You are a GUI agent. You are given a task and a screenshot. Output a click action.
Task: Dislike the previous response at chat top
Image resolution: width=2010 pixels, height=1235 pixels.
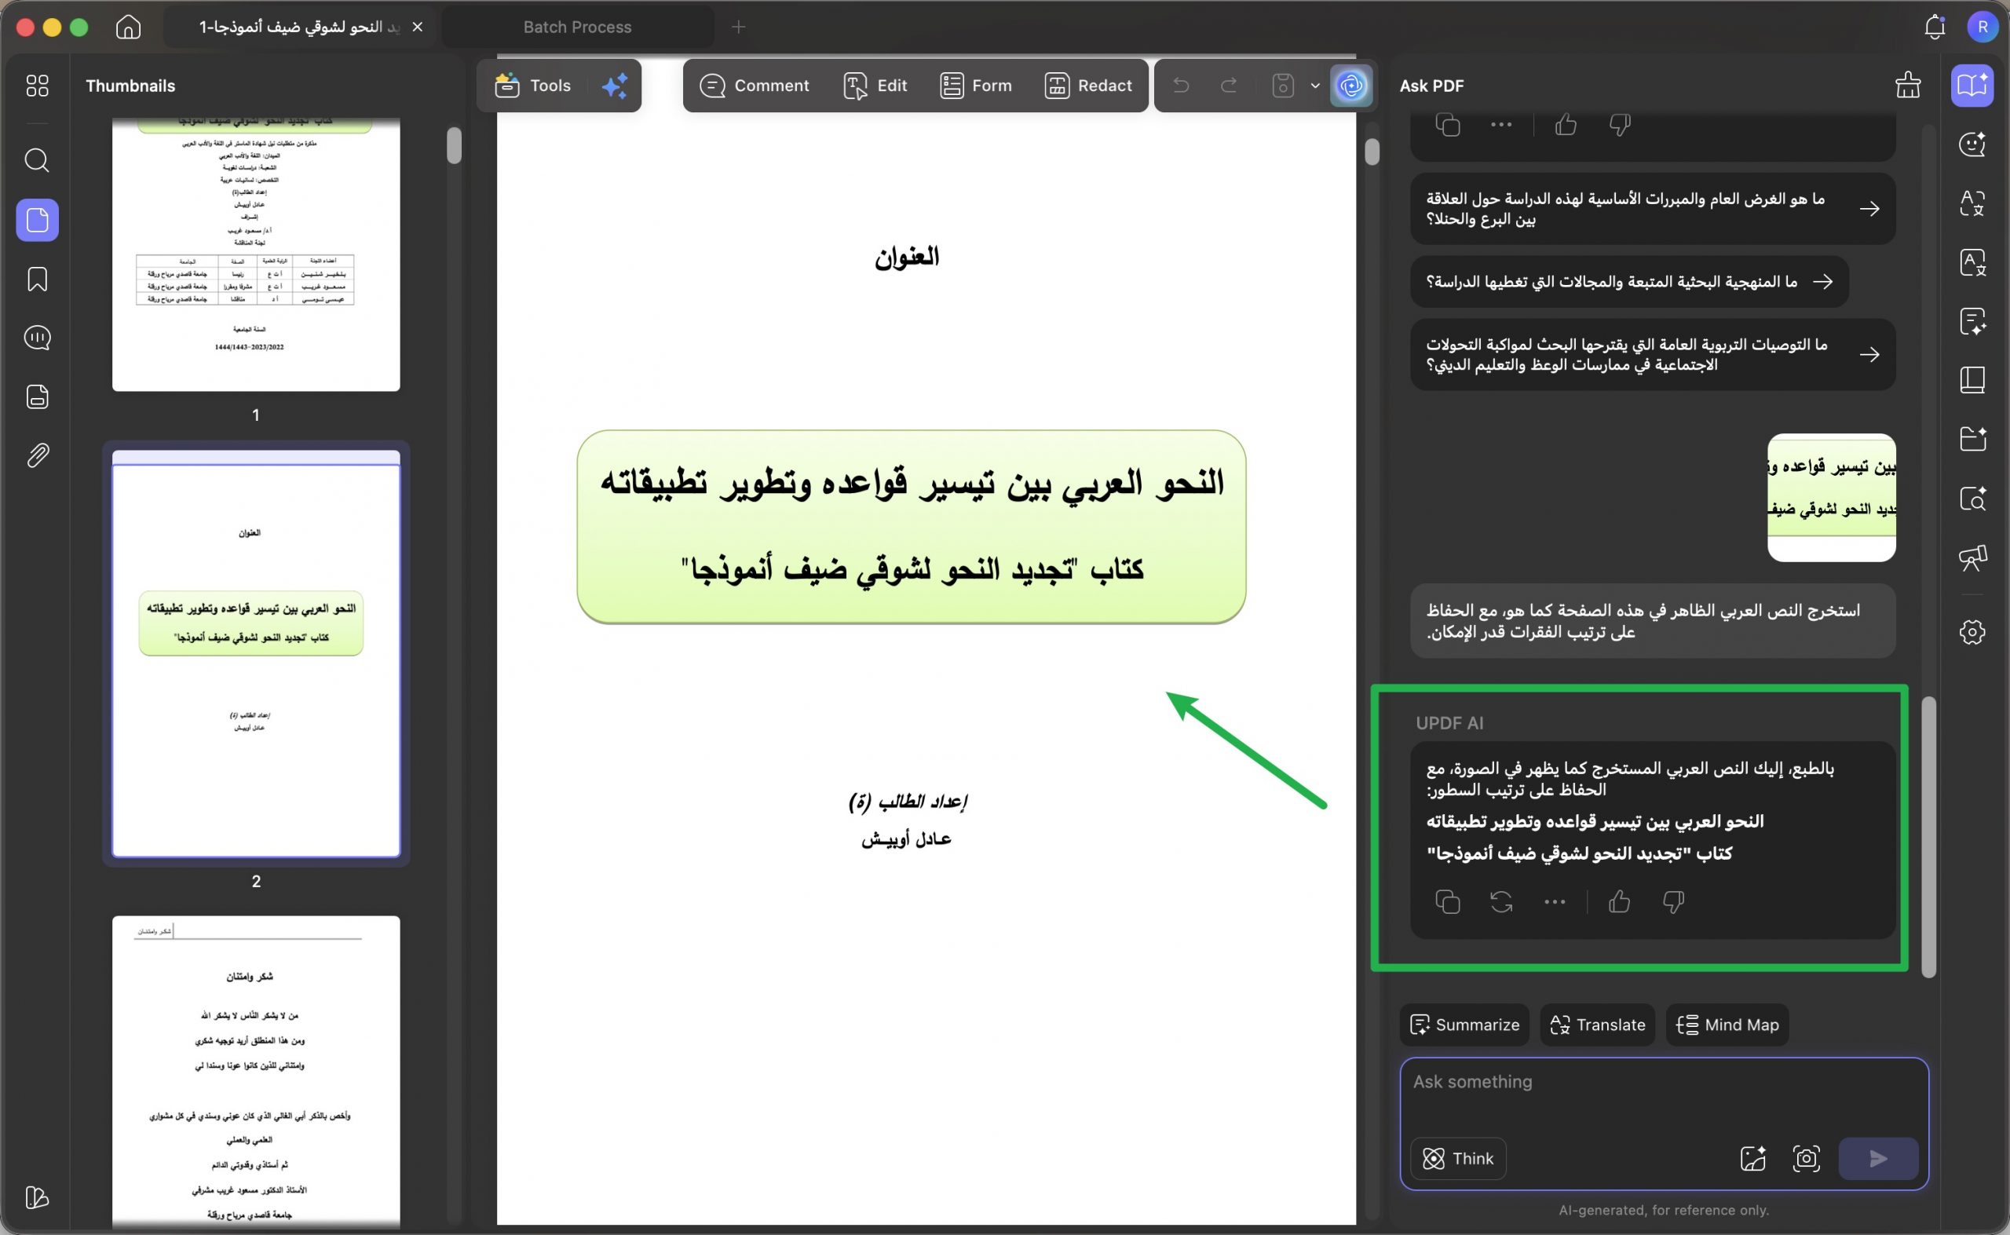click(1619, 125)
